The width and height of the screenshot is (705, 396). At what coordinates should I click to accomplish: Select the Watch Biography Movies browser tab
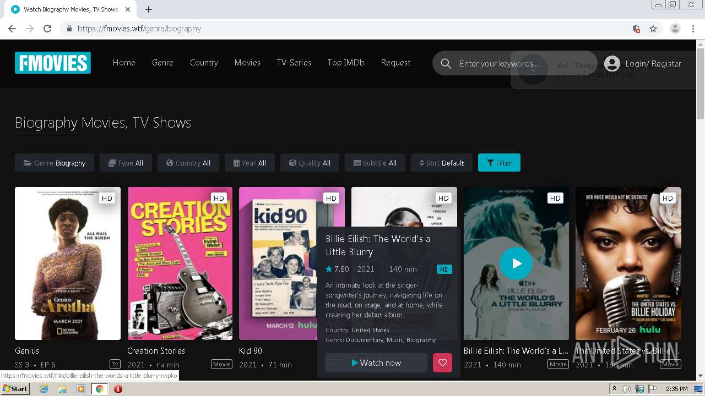click(x=69, y=9)
